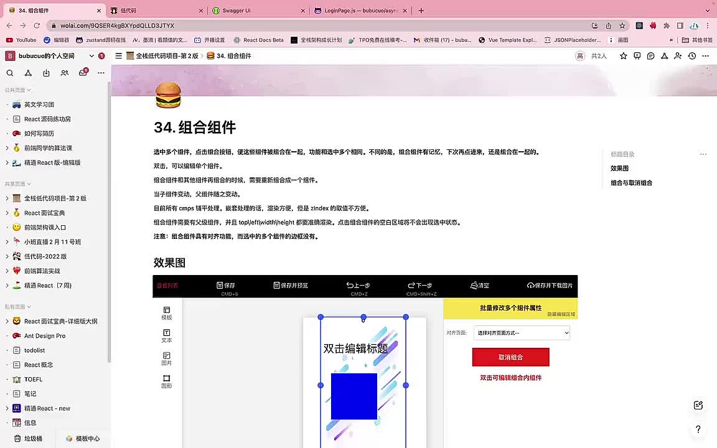The width and height of the screenshot is (717, 448).
Task: Click the presentation mode icon in header
Action: click(637, 56)
